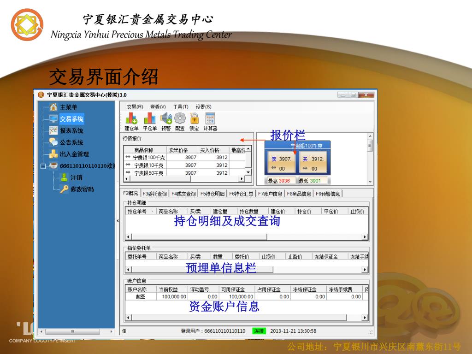The width and height of the screenshot is (472, 354).
Task: Click quote panel scrollbar down arrow
Action: pyautogui.click(x=370, y=182)
